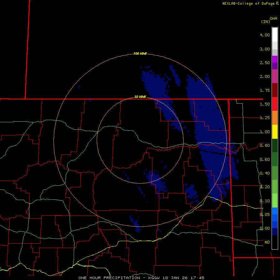Pick the black swatch beside ND

pos(275,242)
